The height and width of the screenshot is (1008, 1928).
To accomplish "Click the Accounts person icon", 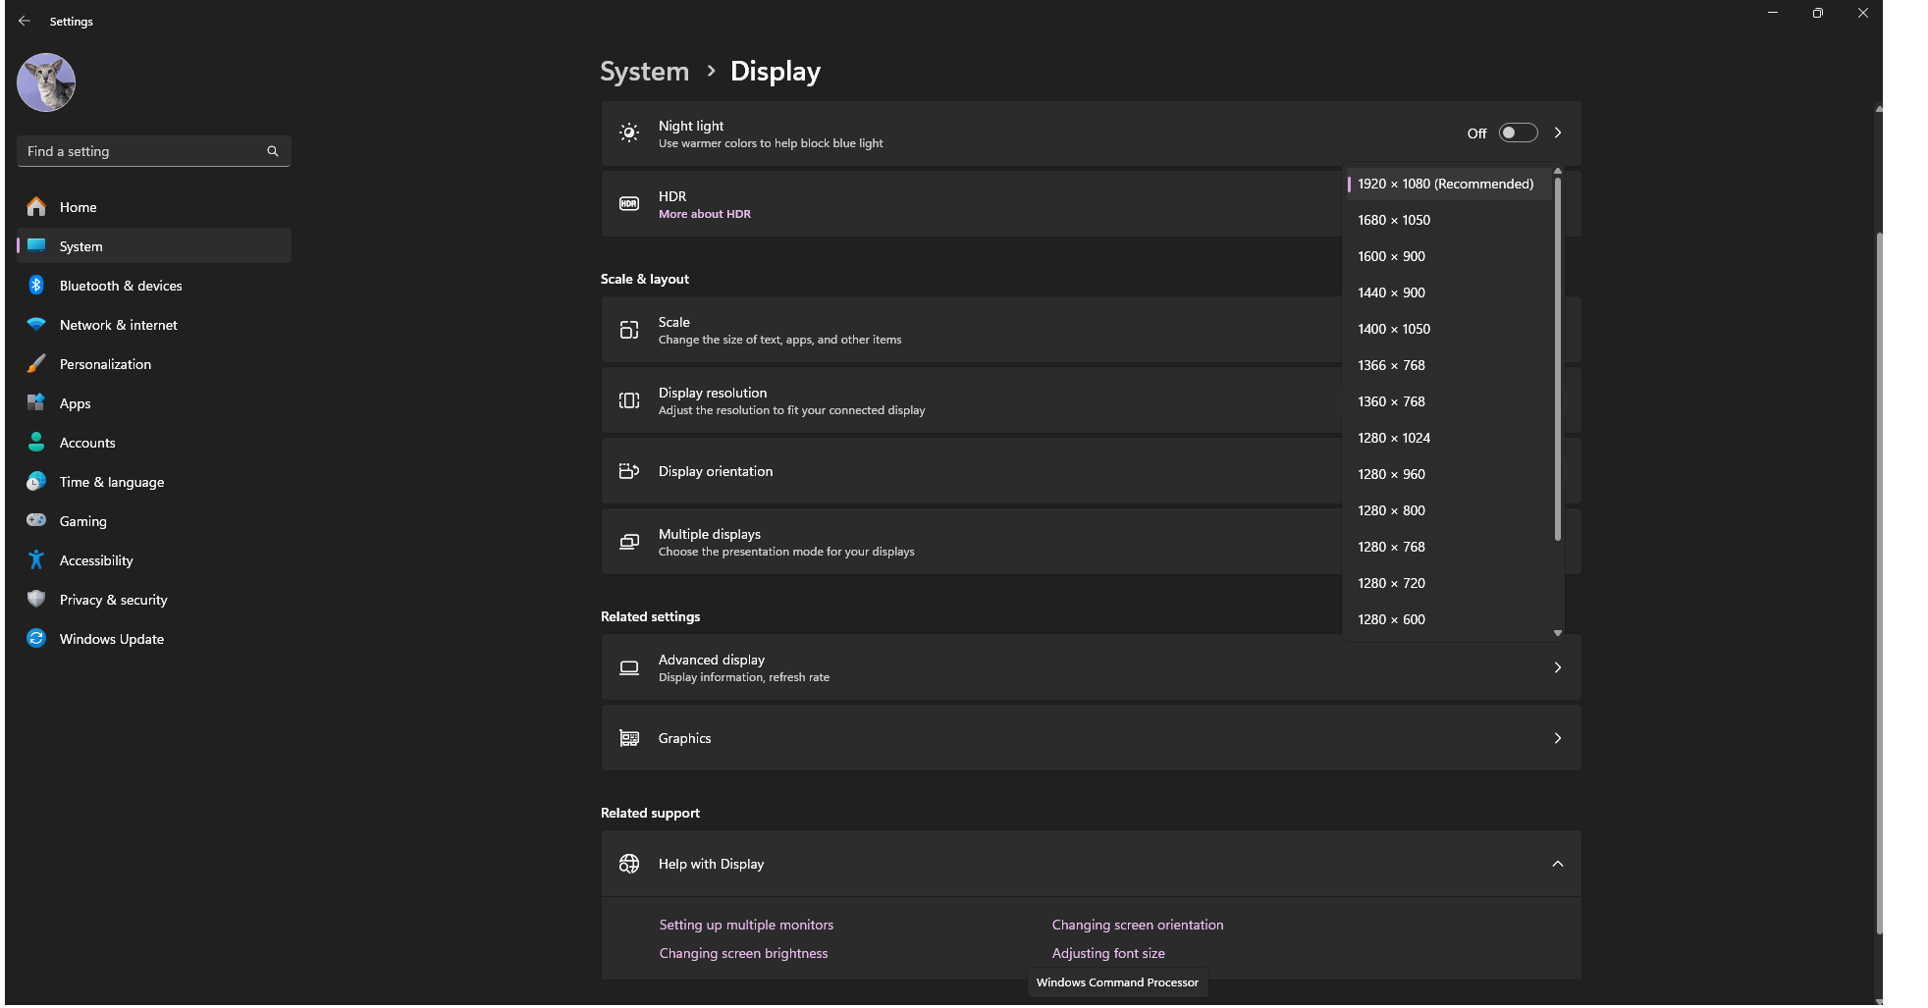I will point(36,442).
